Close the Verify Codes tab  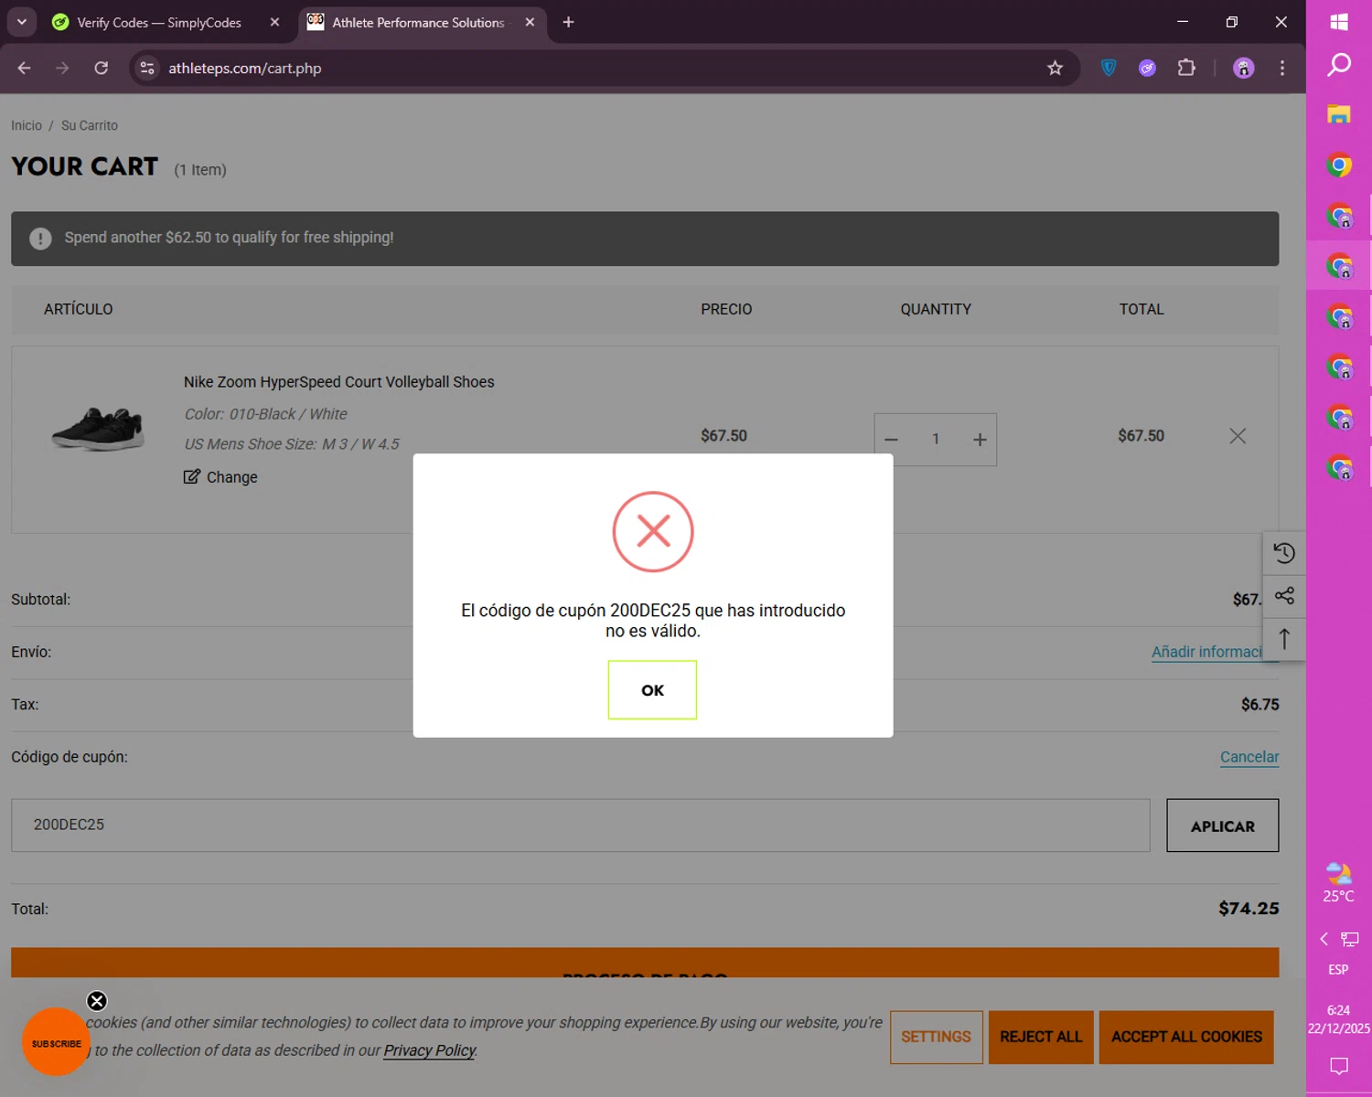point(274,22)
